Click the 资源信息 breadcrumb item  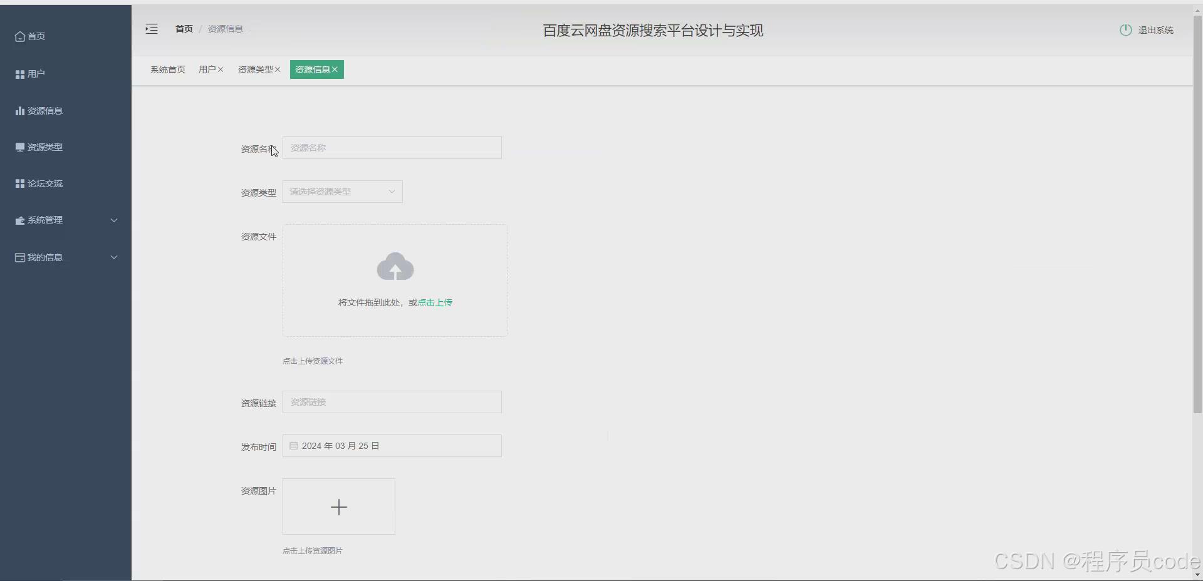226,29
